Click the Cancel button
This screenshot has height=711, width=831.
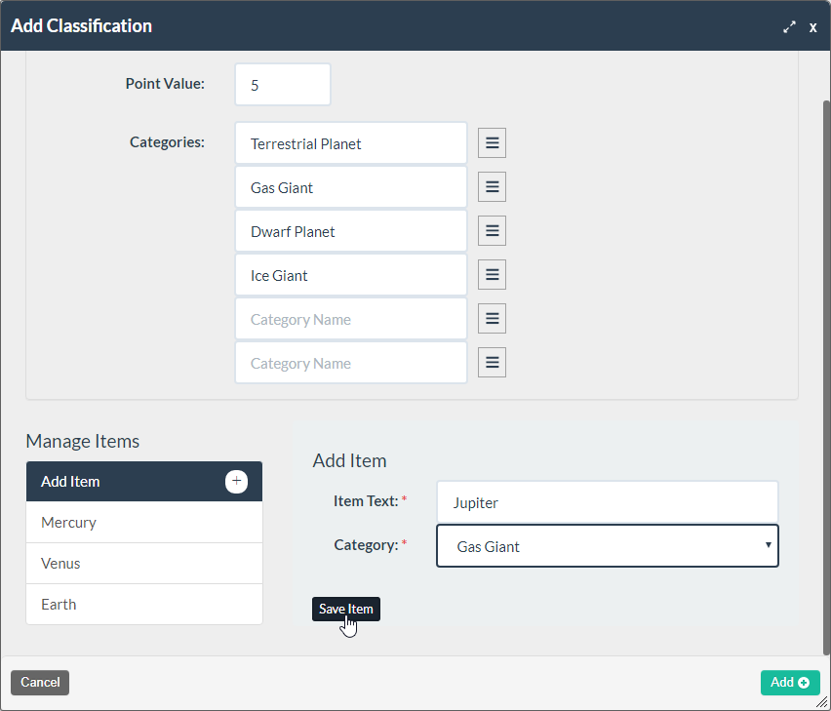pos(40,683)
